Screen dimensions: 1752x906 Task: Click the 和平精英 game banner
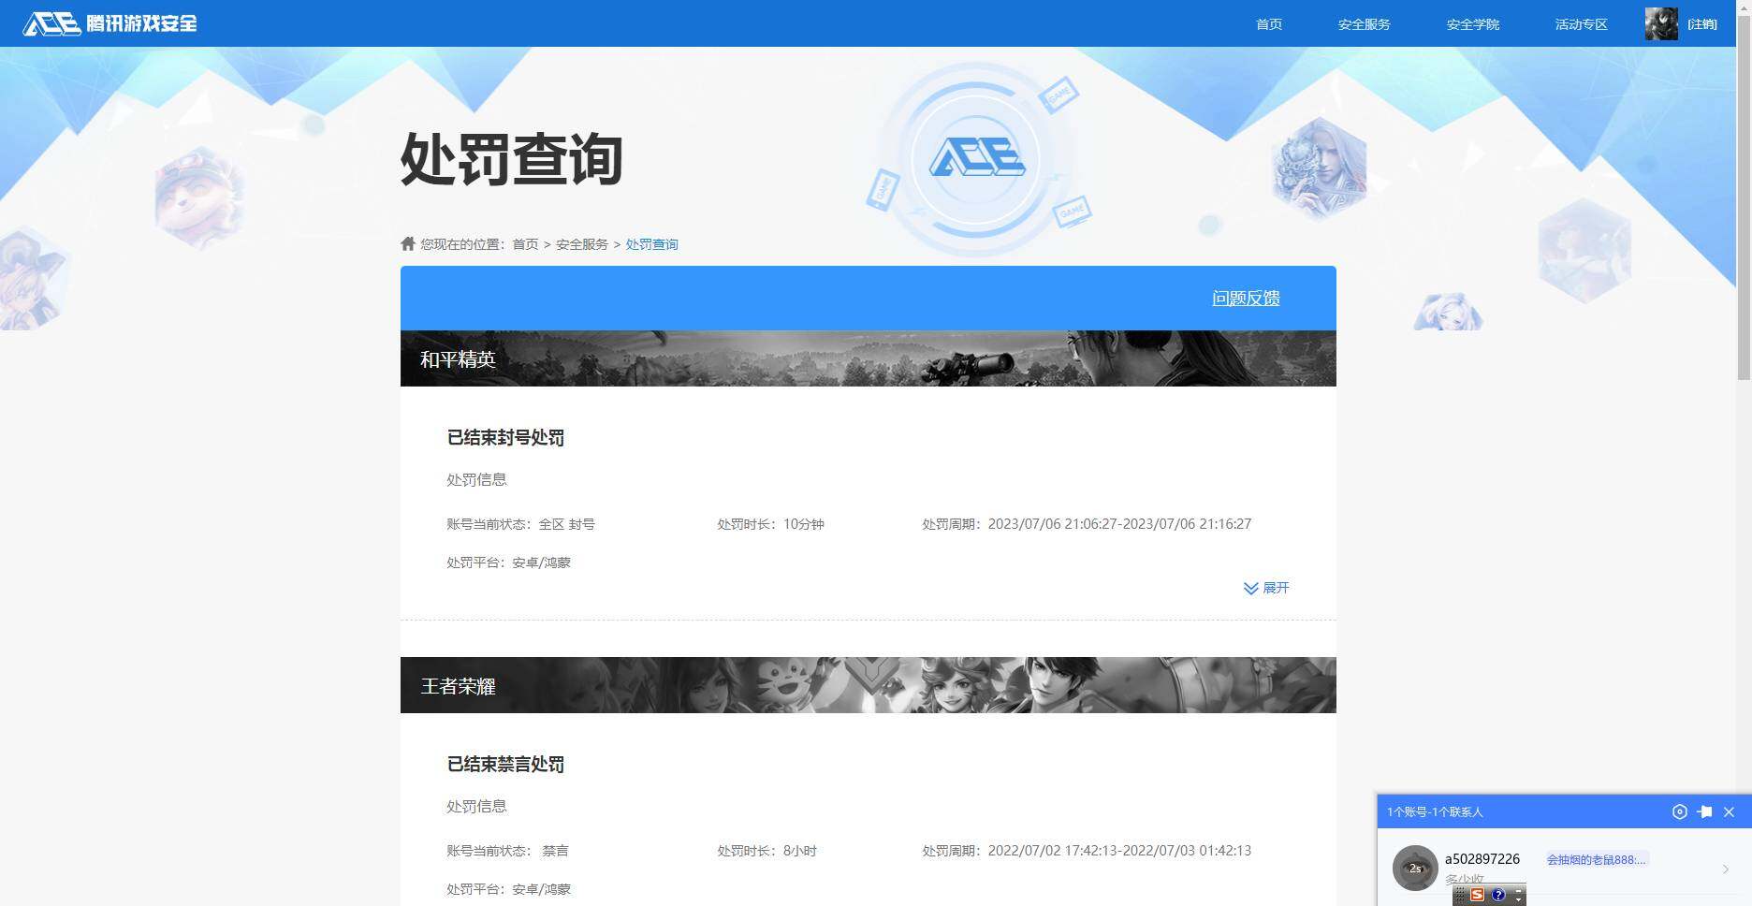click(868, 358)
